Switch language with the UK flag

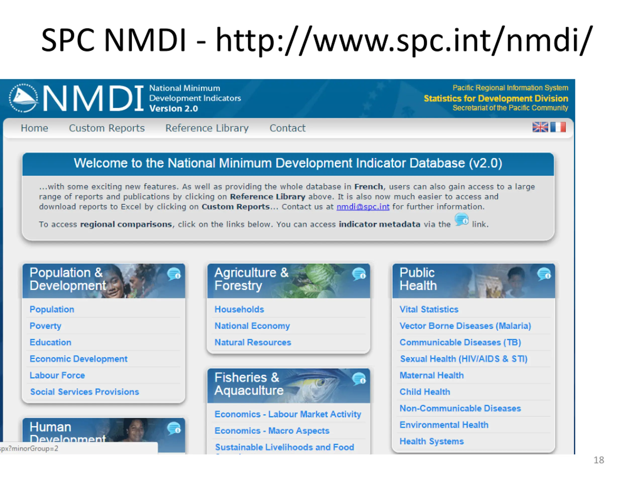[x=540, y=127]
